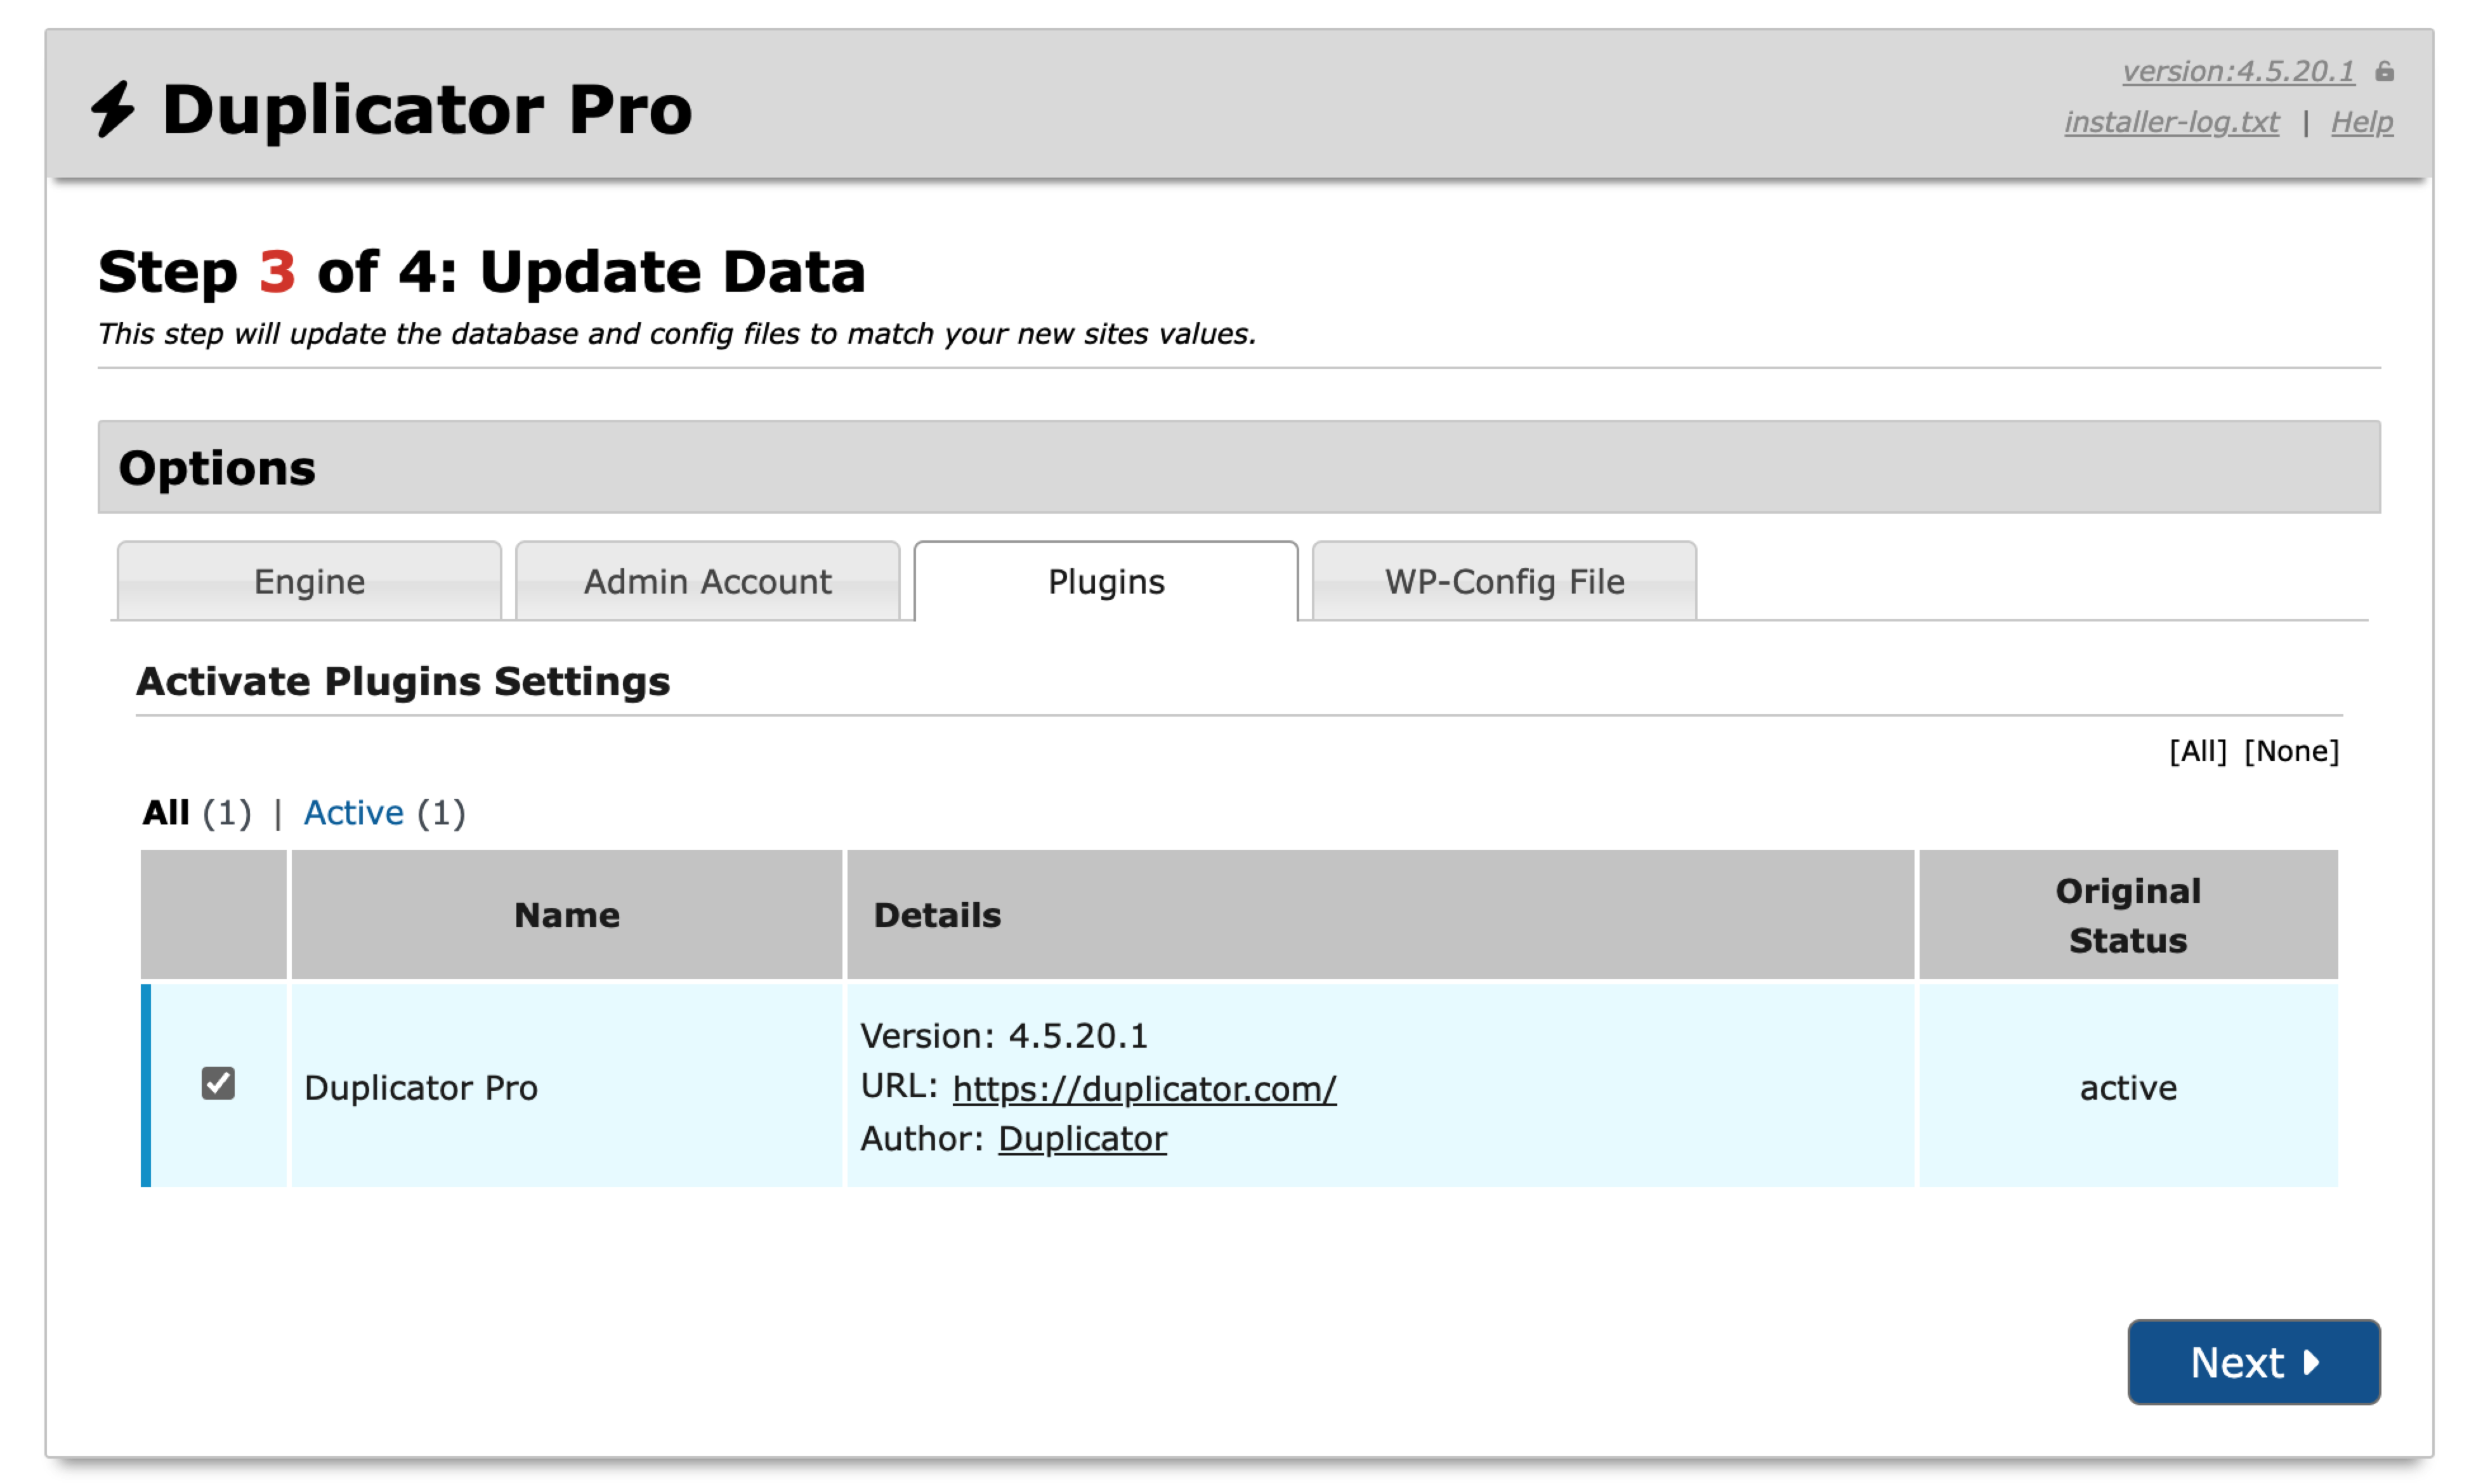
Task: Click the Name column header
Action: 566,915
